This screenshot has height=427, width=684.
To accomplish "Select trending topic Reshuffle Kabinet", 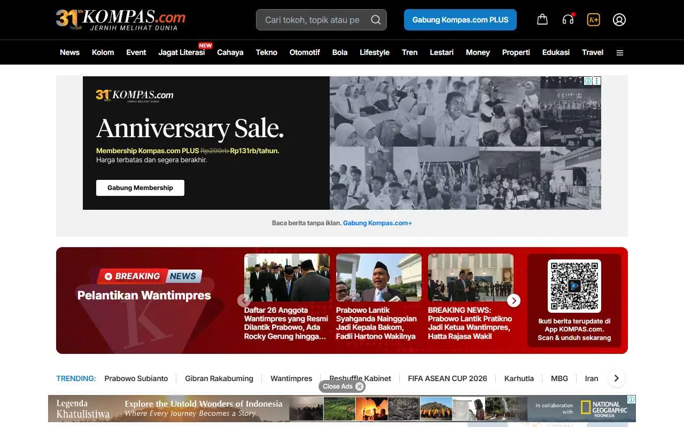I will (360, 378).
